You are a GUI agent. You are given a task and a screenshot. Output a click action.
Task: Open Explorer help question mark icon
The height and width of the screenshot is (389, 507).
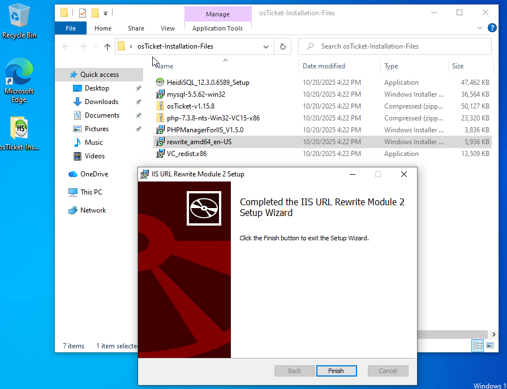(492, 28)
